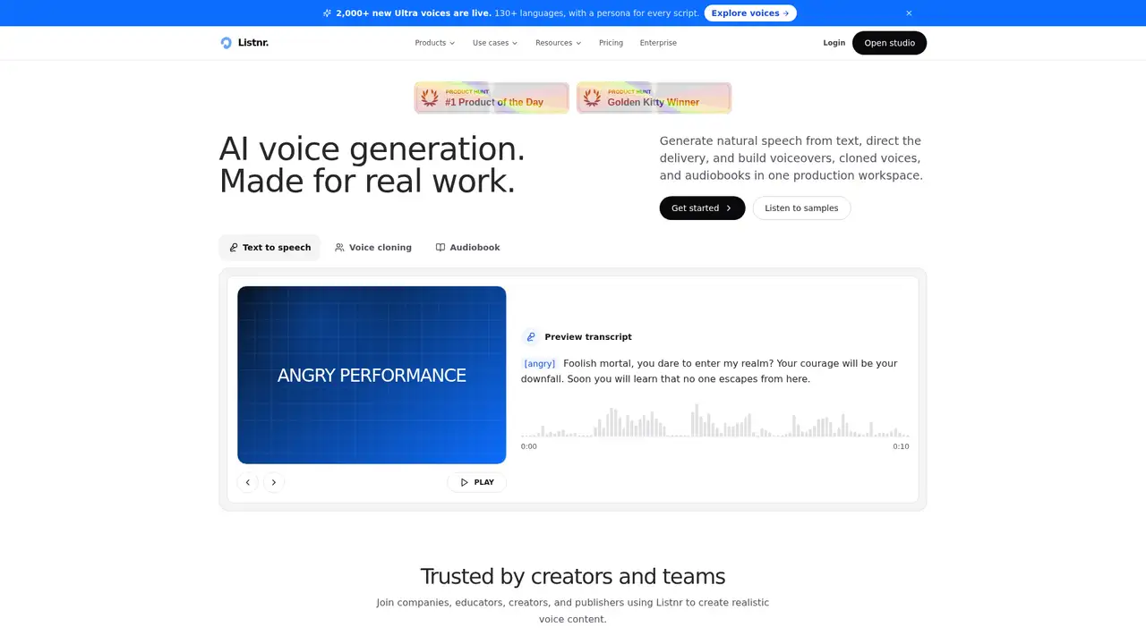Click the sparkle icon in the banner

pos(327,13)
